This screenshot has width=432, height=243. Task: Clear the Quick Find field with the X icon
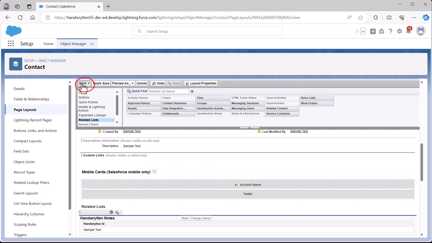point(192,91)
